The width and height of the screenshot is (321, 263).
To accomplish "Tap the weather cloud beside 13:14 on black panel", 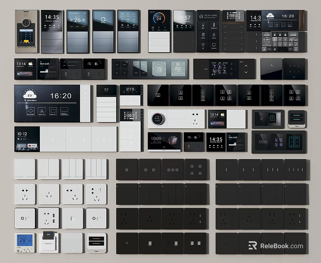I will 30,64.
